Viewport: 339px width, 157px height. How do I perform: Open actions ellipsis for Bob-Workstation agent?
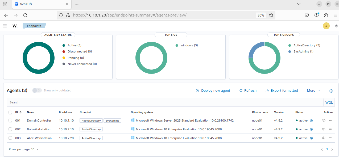[x=330, y=129]
